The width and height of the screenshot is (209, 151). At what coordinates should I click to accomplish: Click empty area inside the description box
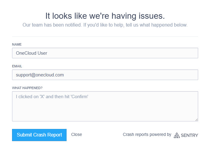(x=120, y=112)
